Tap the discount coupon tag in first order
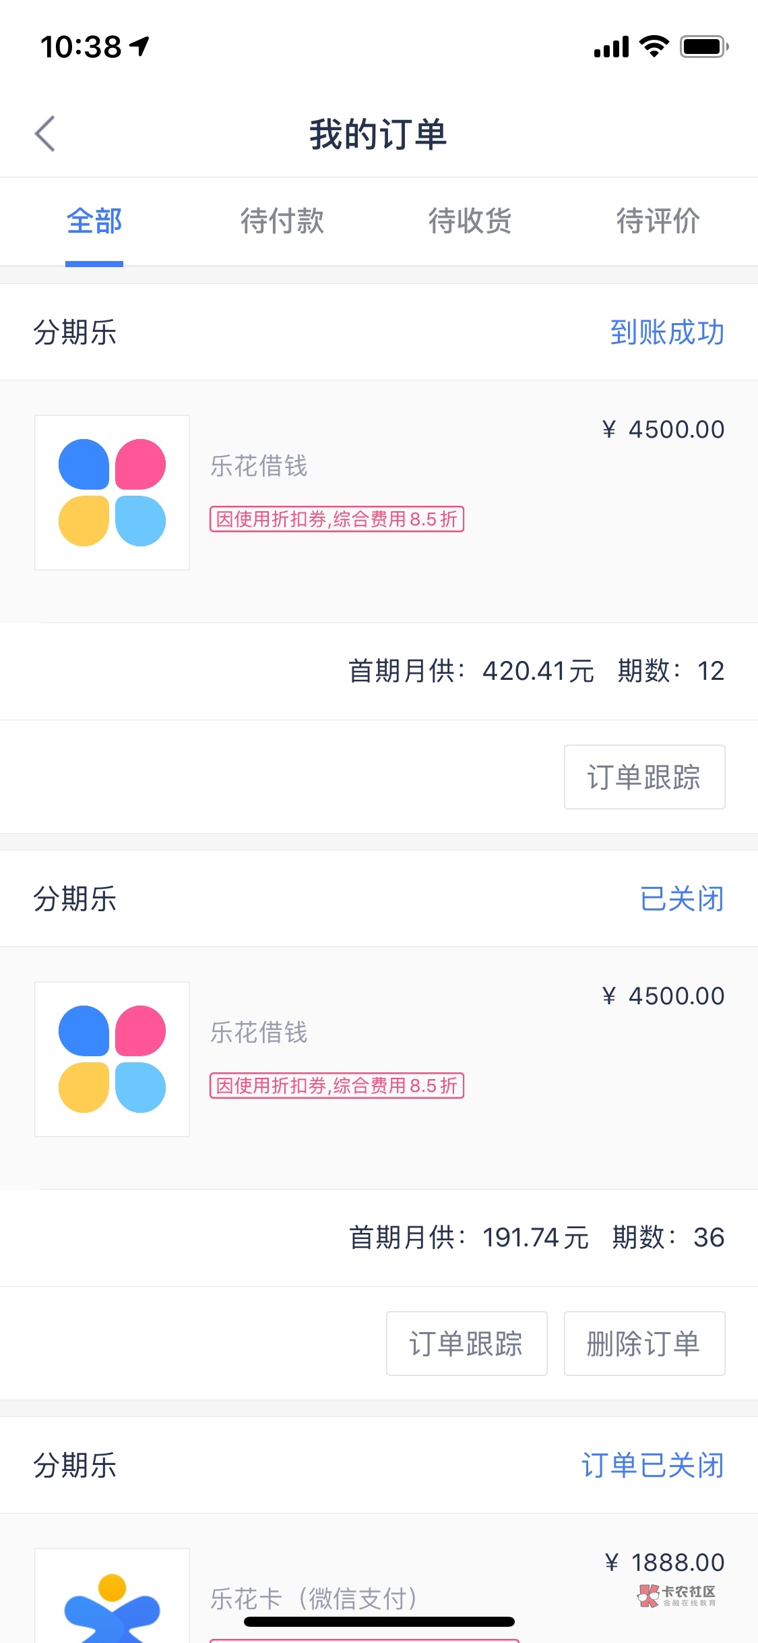 coord(337,519)
